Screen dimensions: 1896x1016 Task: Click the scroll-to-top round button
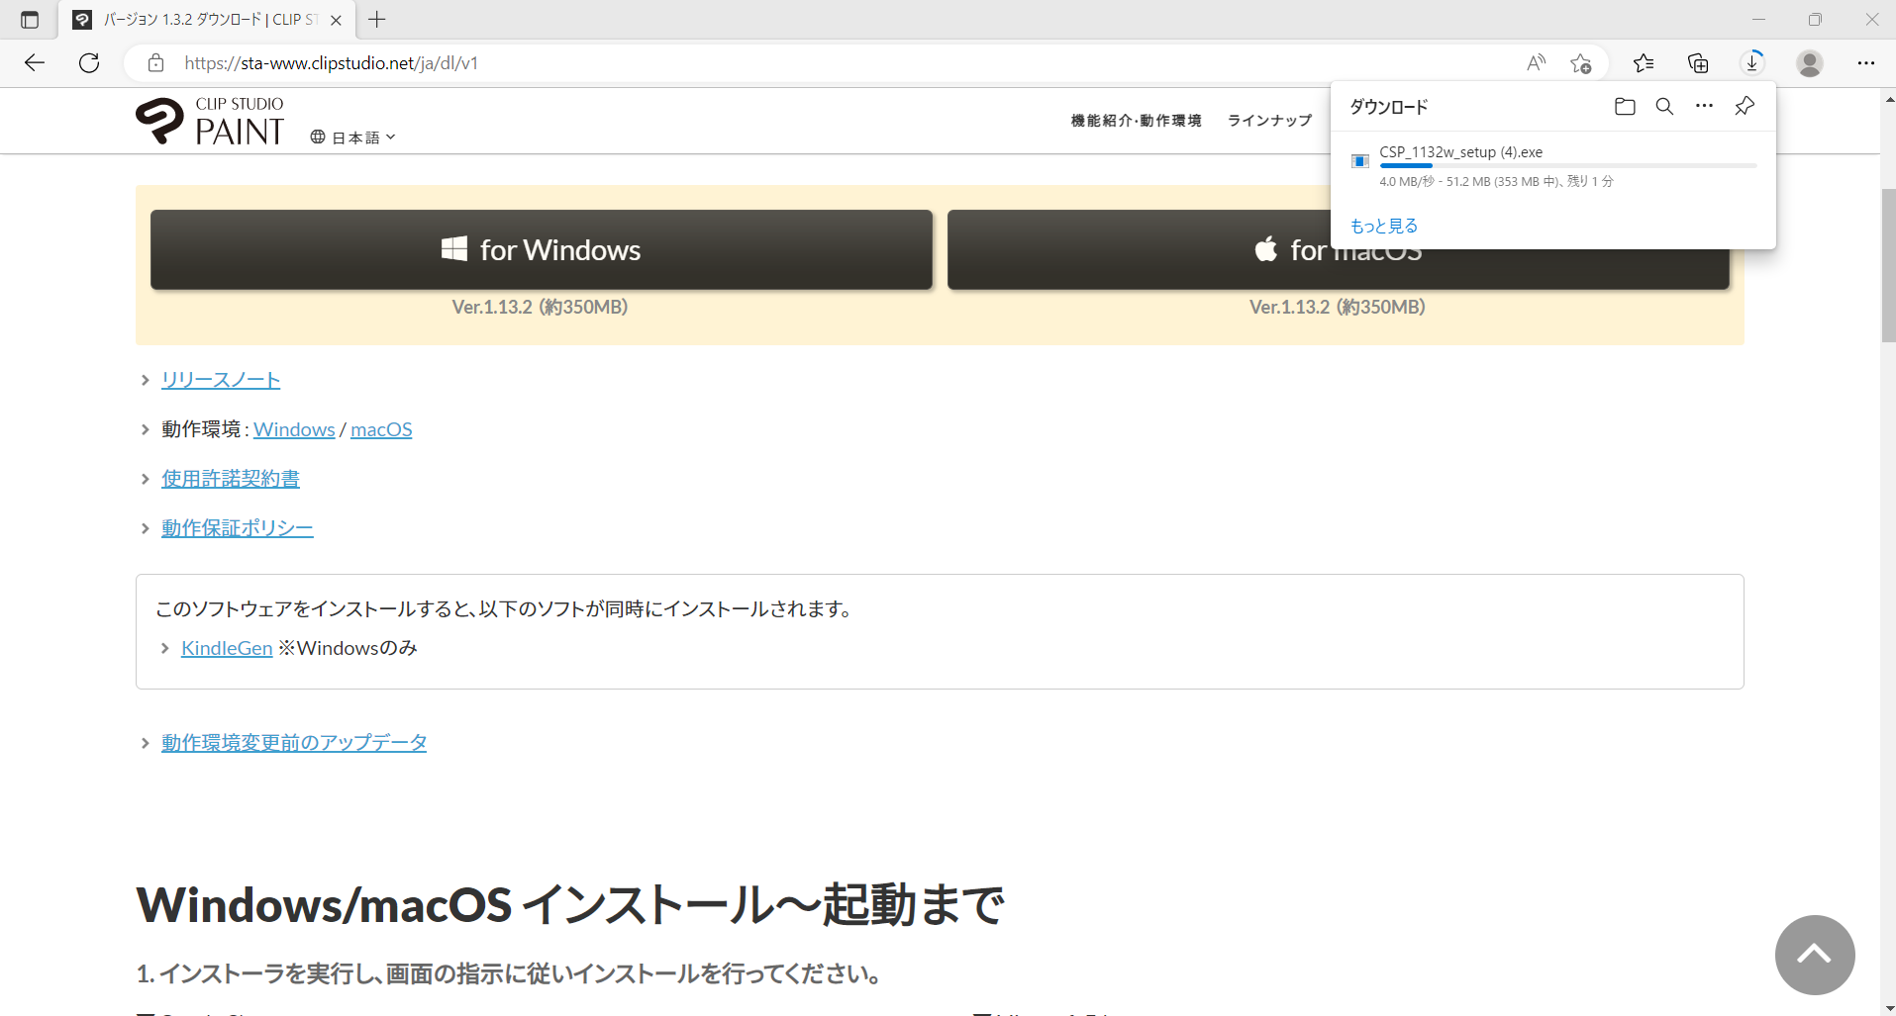click(1814, 955)
